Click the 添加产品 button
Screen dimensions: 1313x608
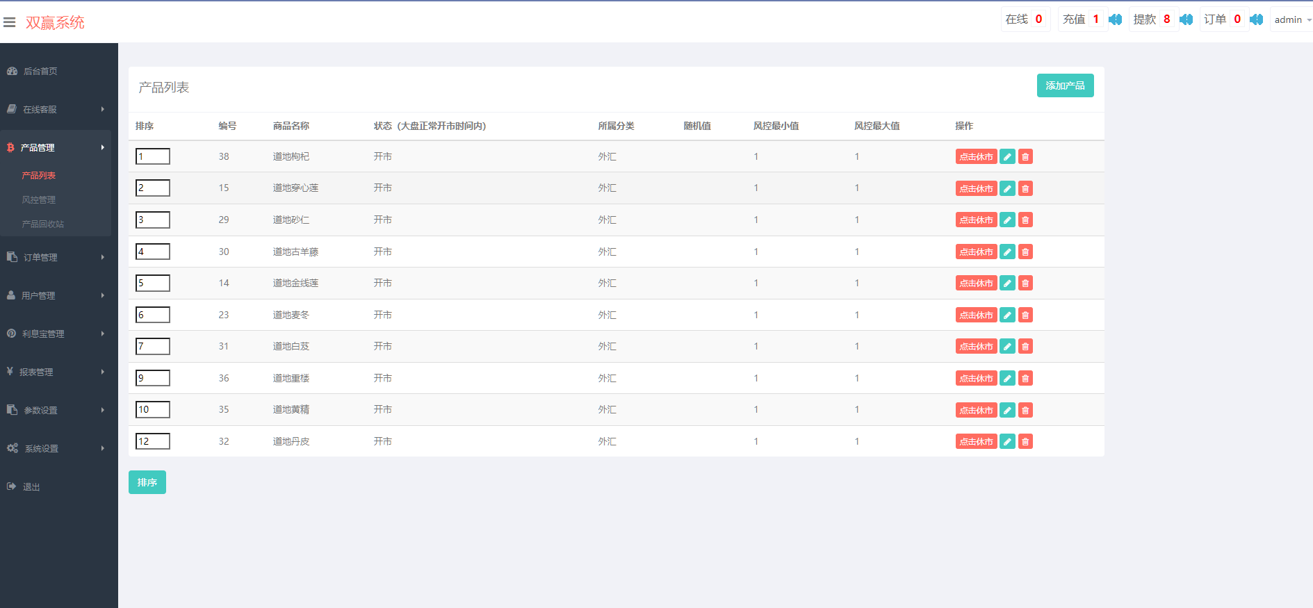tap(1065, 85)
